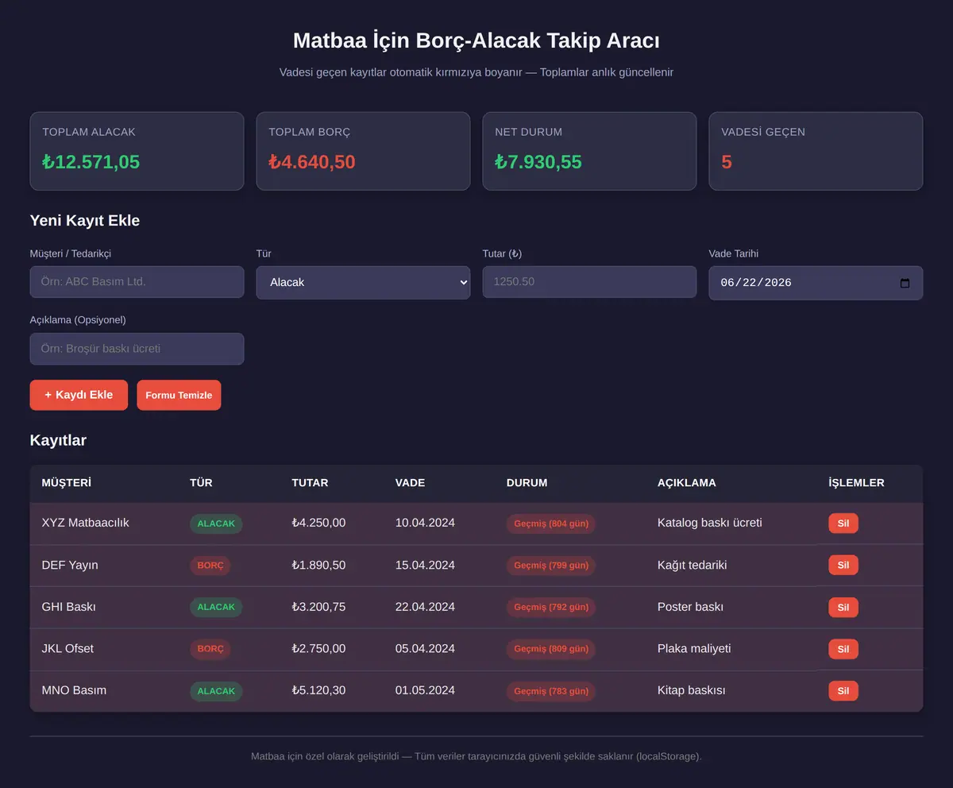Screen dimensions: 953x788
Task: Click the Açıklama (Opsiyonel) input field
Action: pos(137,349)
